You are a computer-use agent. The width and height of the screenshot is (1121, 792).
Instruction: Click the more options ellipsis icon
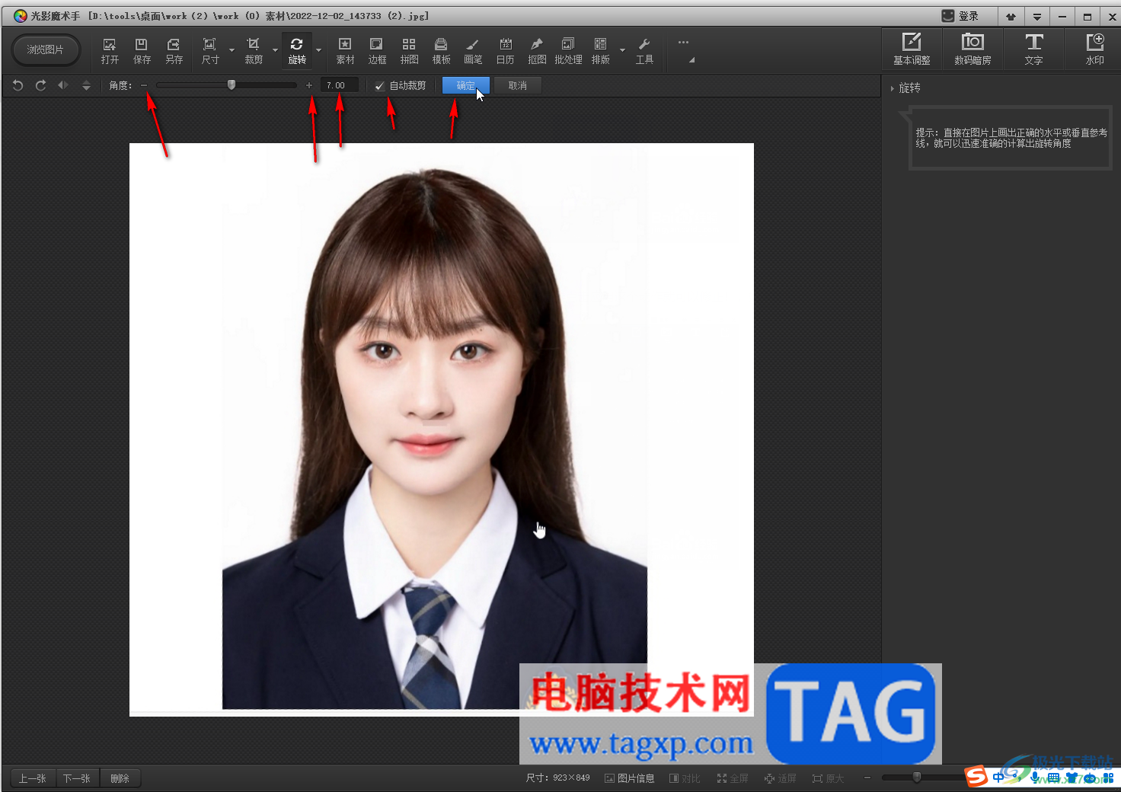pos(683,43)
